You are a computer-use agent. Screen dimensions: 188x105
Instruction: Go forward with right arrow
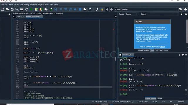(x=112, y=9)
